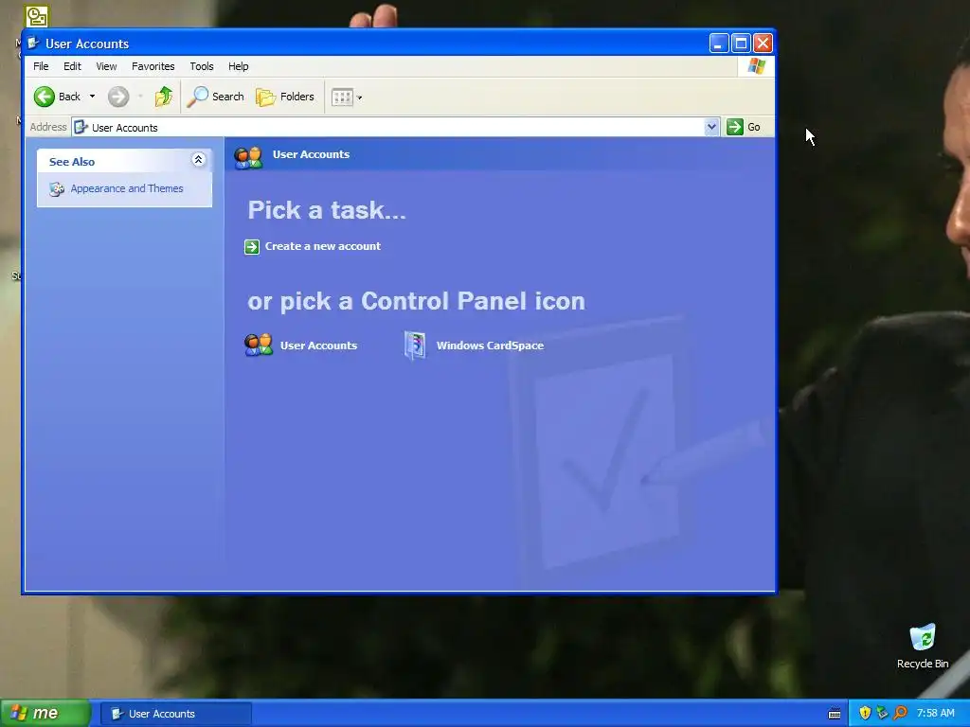Click the 7:58 AM clock

pyautogui.click(x=935, y=714)
